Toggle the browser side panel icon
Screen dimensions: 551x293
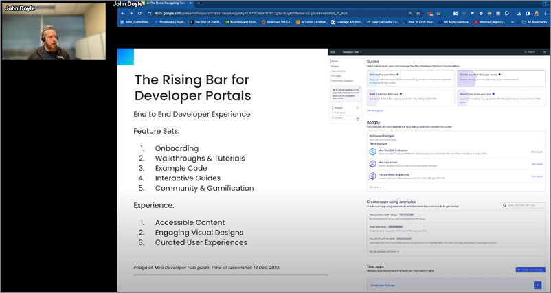(x=528, y=13)
